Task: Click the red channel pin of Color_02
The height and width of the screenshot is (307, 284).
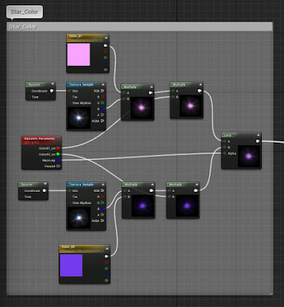Action: coord(106,262)
